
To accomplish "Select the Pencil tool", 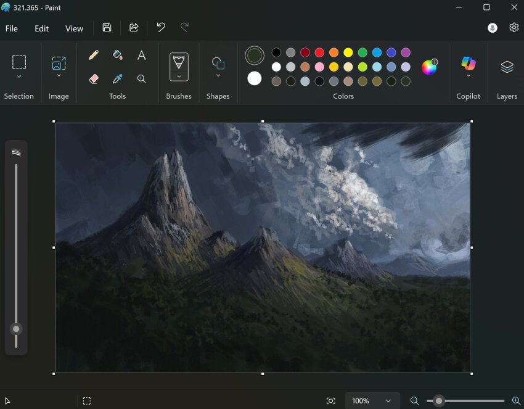I will tap(94, 56).
